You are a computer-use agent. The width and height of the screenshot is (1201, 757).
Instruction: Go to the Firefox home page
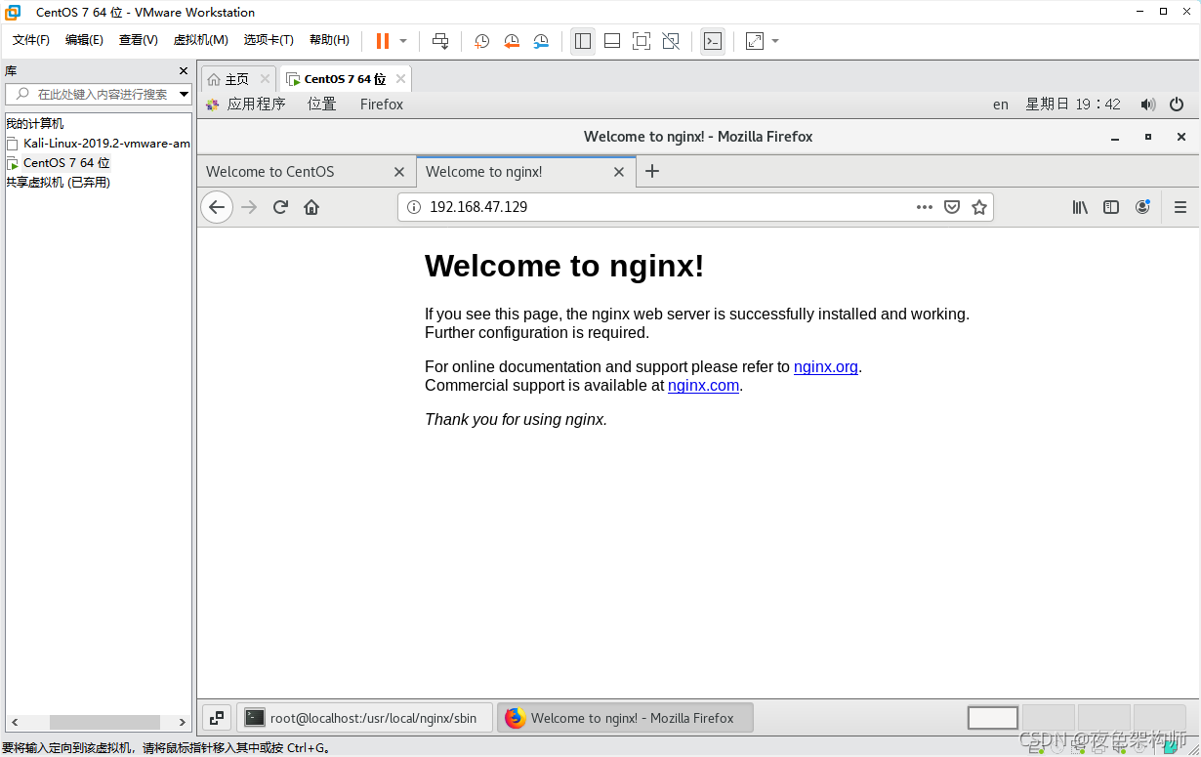click(x=311, y=207)
